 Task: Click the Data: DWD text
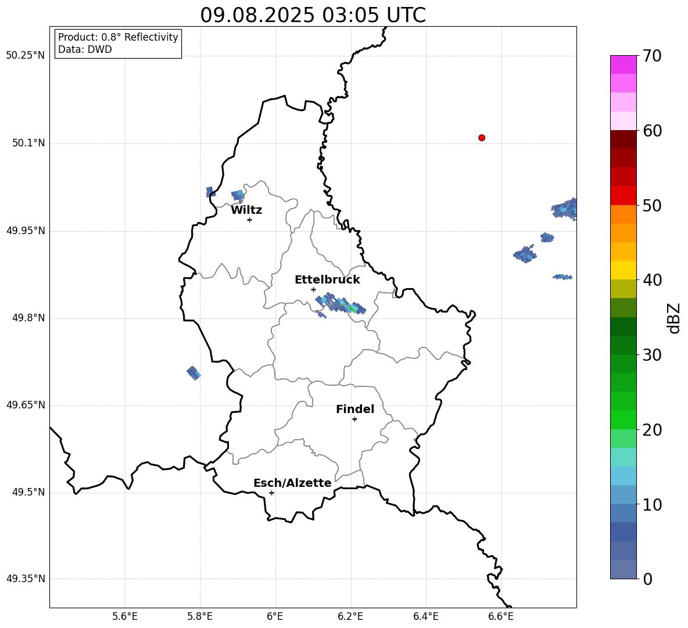click(x=85, y=49)
